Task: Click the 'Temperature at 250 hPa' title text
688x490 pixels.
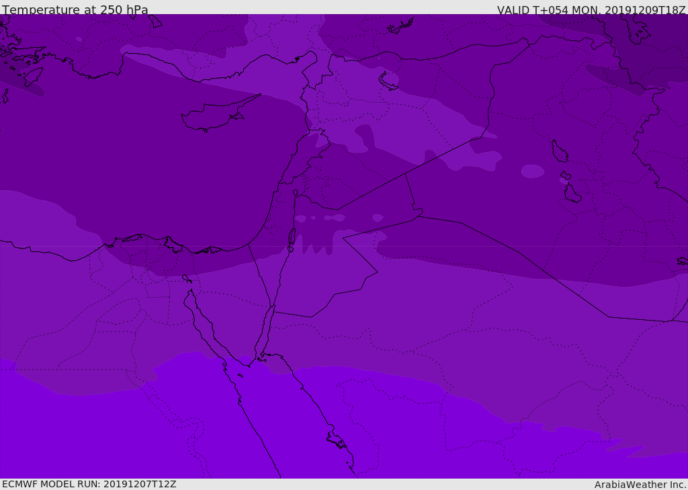Action: pos(75,9)
